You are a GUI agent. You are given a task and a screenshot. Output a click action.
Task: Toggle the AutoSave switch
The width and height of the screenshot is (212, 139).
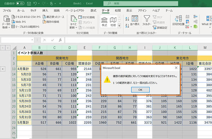20,4
